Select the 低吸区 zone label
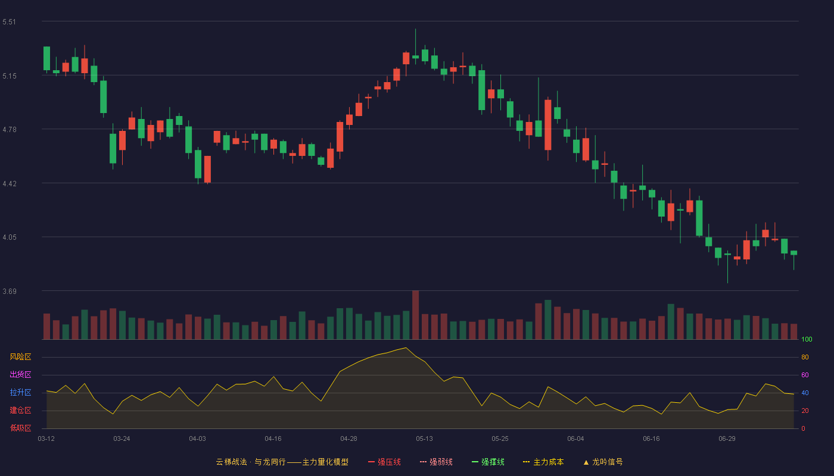Viewport: 834px width, 476px height. click(x=20, y=428)
